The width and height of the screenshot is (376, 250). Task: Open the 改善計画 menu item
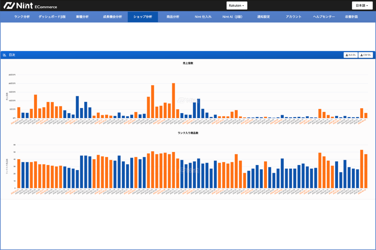coord(351,17)
